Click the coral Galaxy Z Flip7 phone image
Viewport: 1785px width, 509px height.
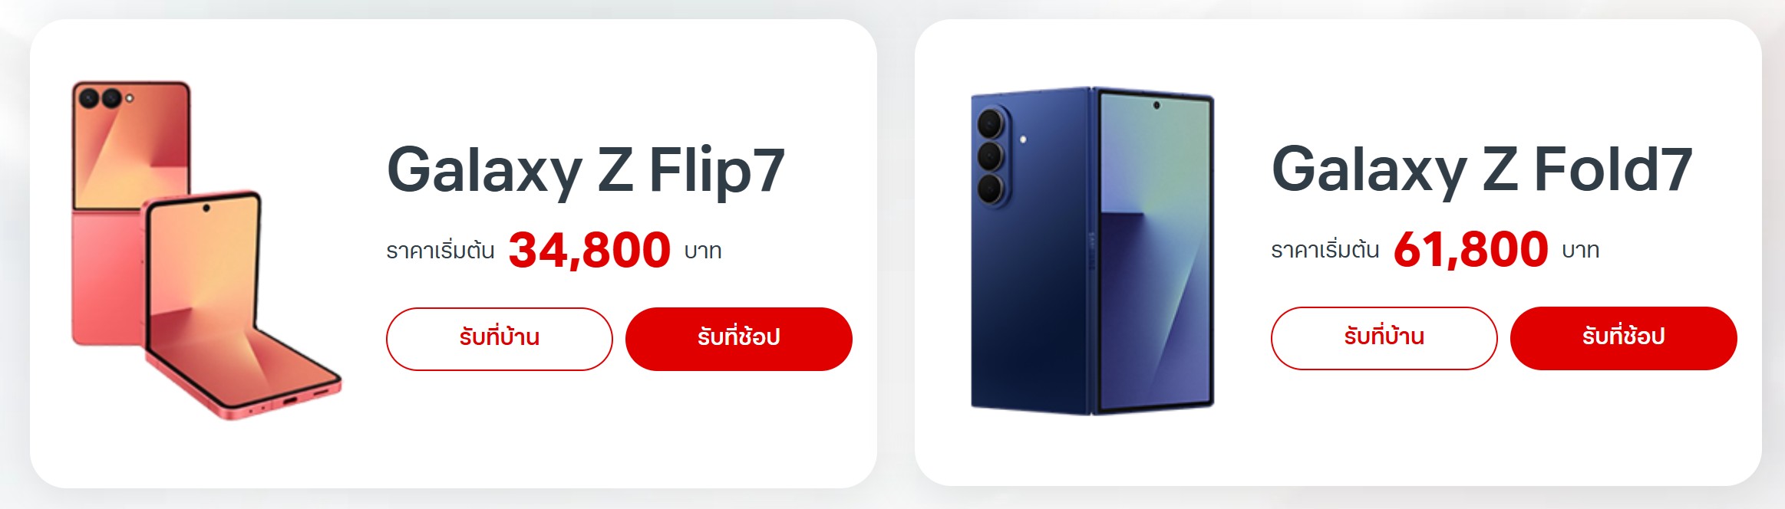tap(206, 251)
